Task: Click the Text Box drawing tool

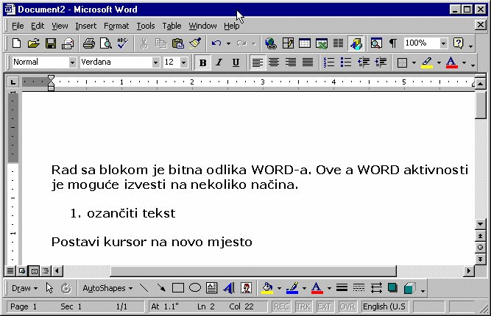Action: coord(211,288)
